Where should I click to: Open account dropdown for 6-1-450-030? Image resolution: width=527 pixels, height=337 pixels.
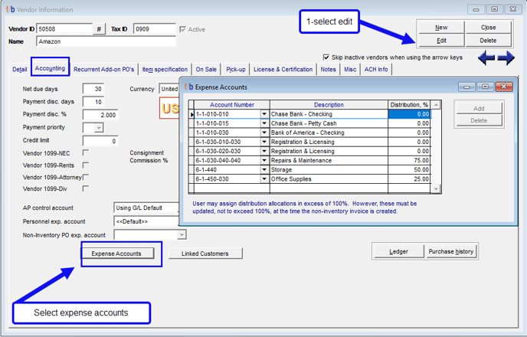pos(264,179)
